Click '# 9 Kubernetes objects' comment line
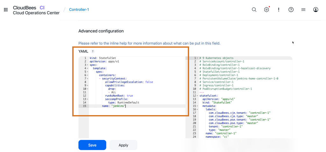The height and width of the screenshot is (152, 326). click(x=216, y=58)
